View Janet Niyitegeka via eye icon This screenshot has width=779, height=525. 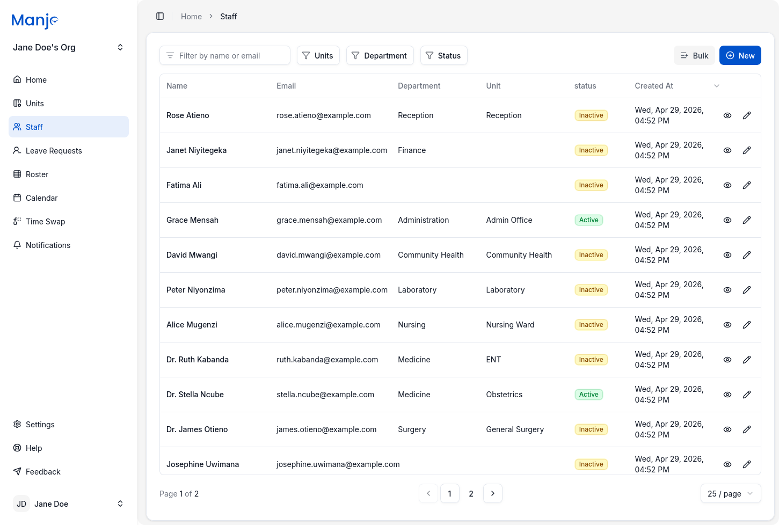coord(727,150)
